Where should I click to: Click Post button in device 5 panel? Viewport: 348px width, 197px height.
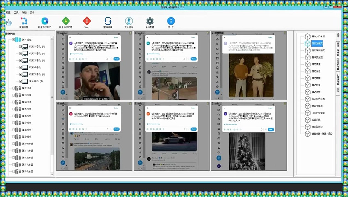tap(194, 129)
